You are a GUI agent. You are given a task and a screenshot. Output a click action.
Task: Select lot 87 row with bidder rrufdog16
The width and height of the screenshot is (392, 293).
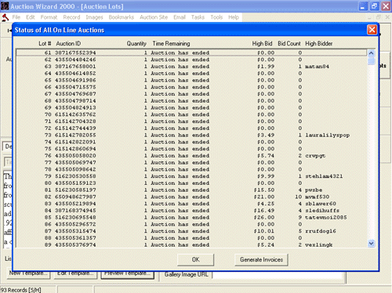coord(191,231)
